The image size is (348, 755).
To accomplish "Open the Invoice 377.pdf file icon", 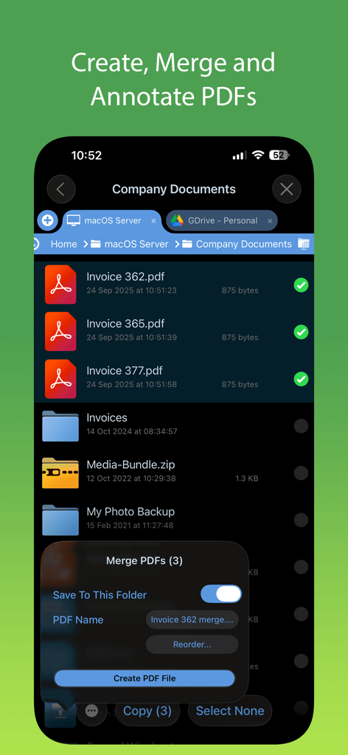I will pos(60,378).
